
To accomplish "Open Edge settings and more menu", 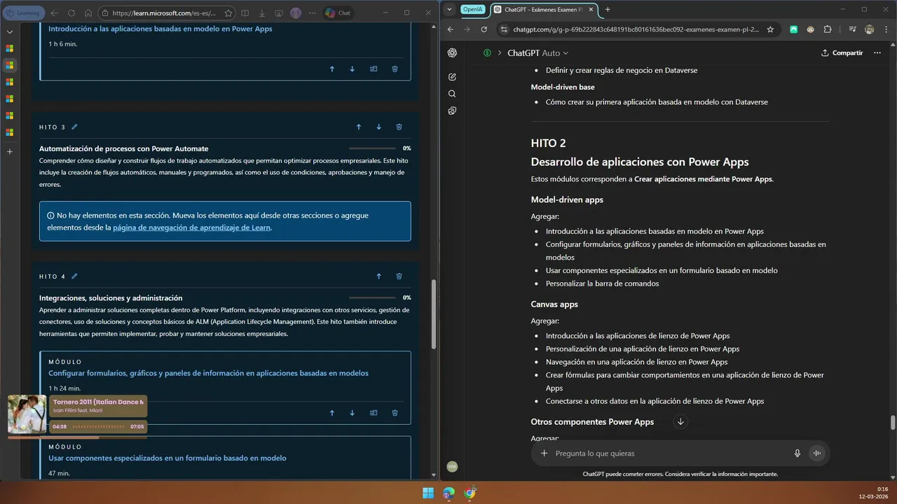I will point(312,13).
